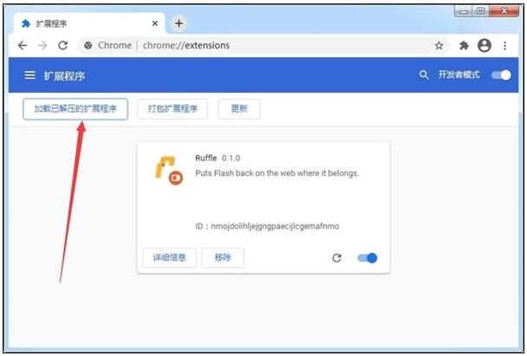Reload the page with the refresh icon
Image resolution: width=527 pixels, height=356 pixels.
[63, 45]
